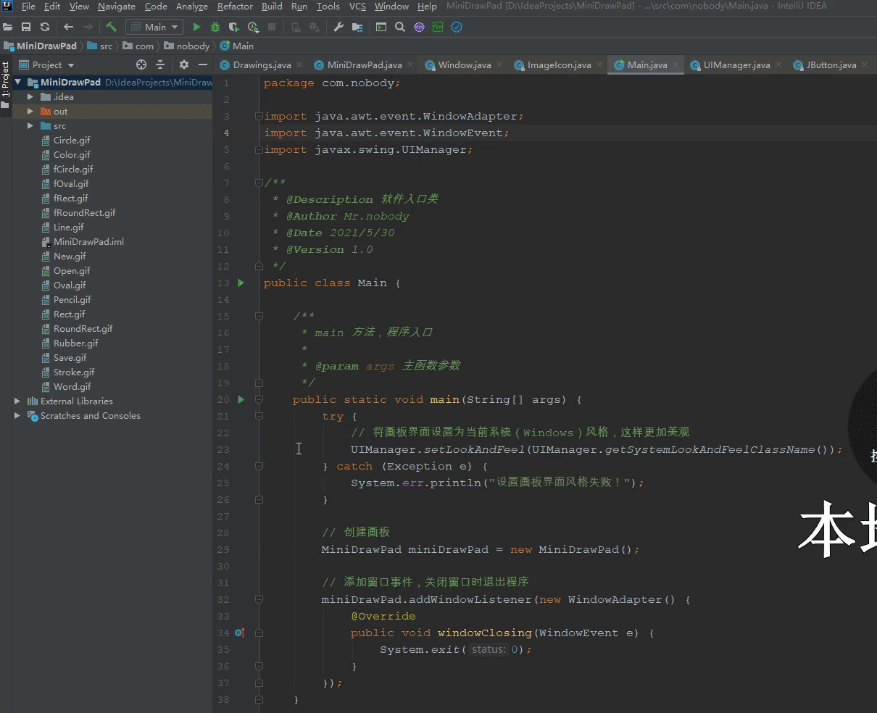Hide the Project panel with minus icon

203,64
